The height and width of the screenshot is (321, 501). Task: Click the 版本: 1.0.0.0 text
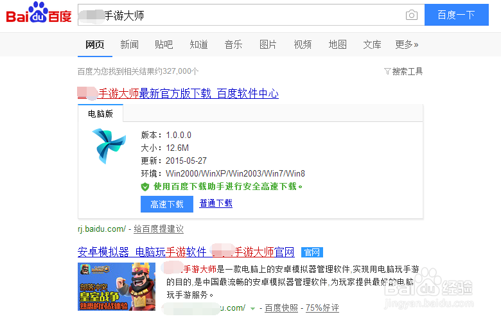166,135
